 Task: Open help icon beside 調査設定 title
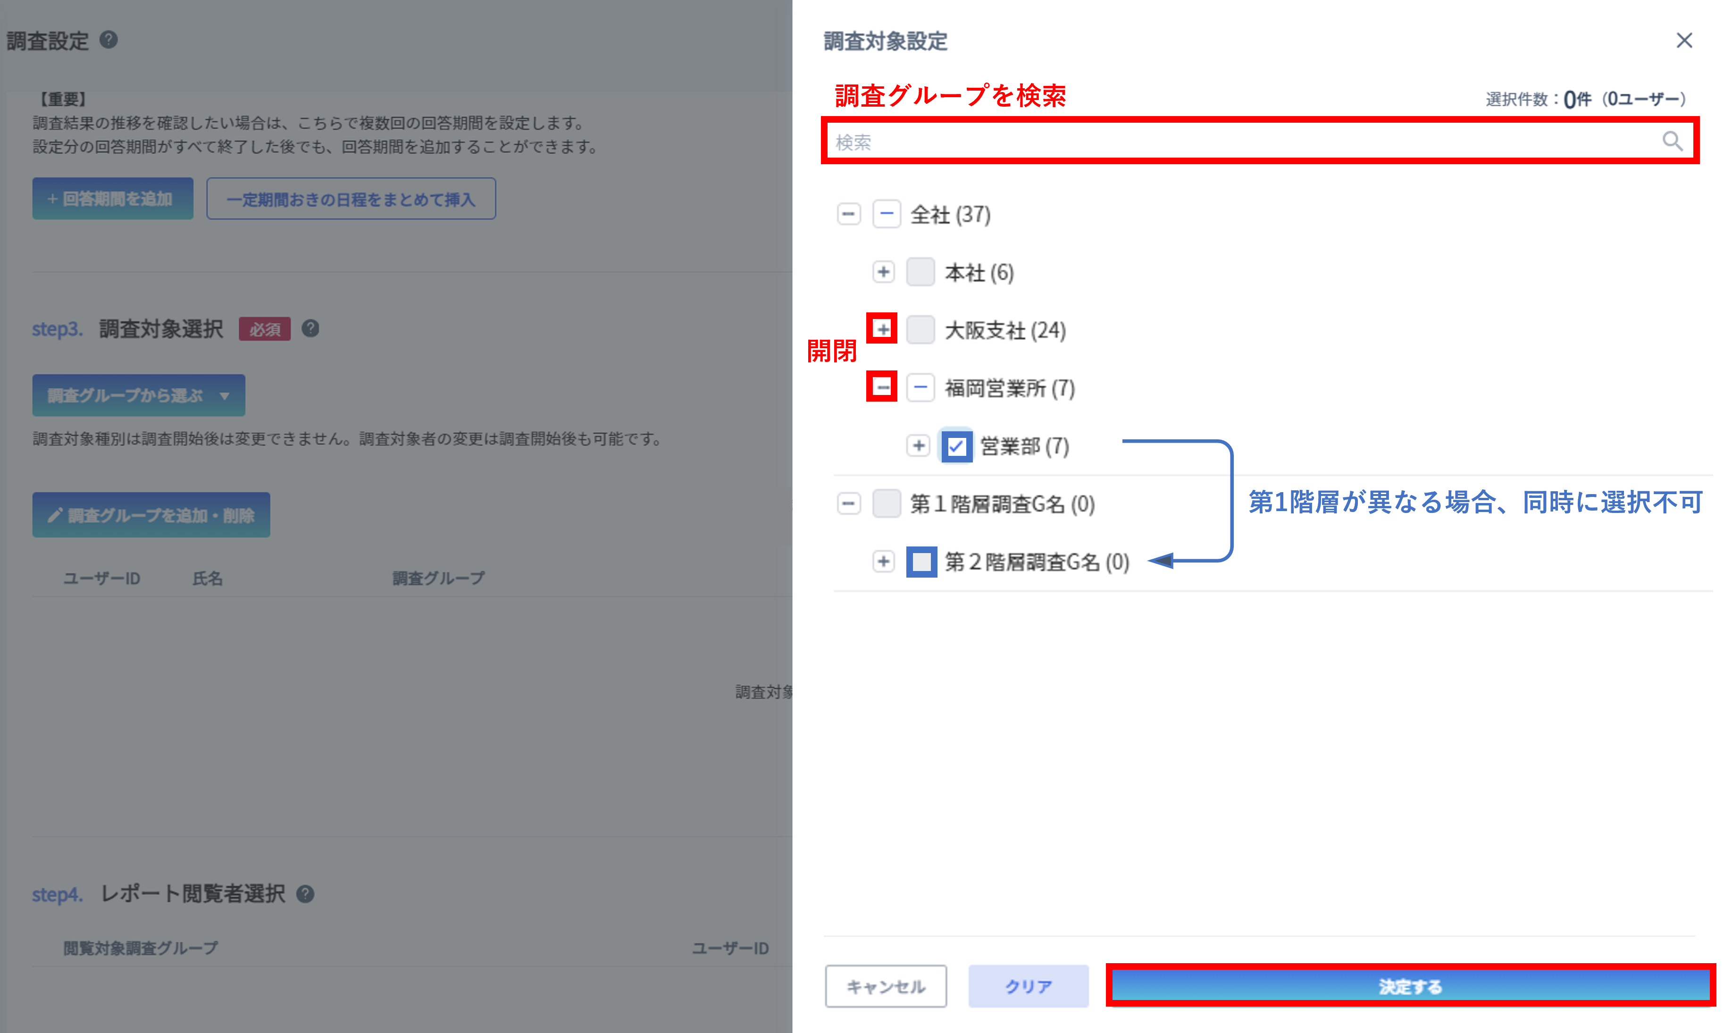pos(109,40)
